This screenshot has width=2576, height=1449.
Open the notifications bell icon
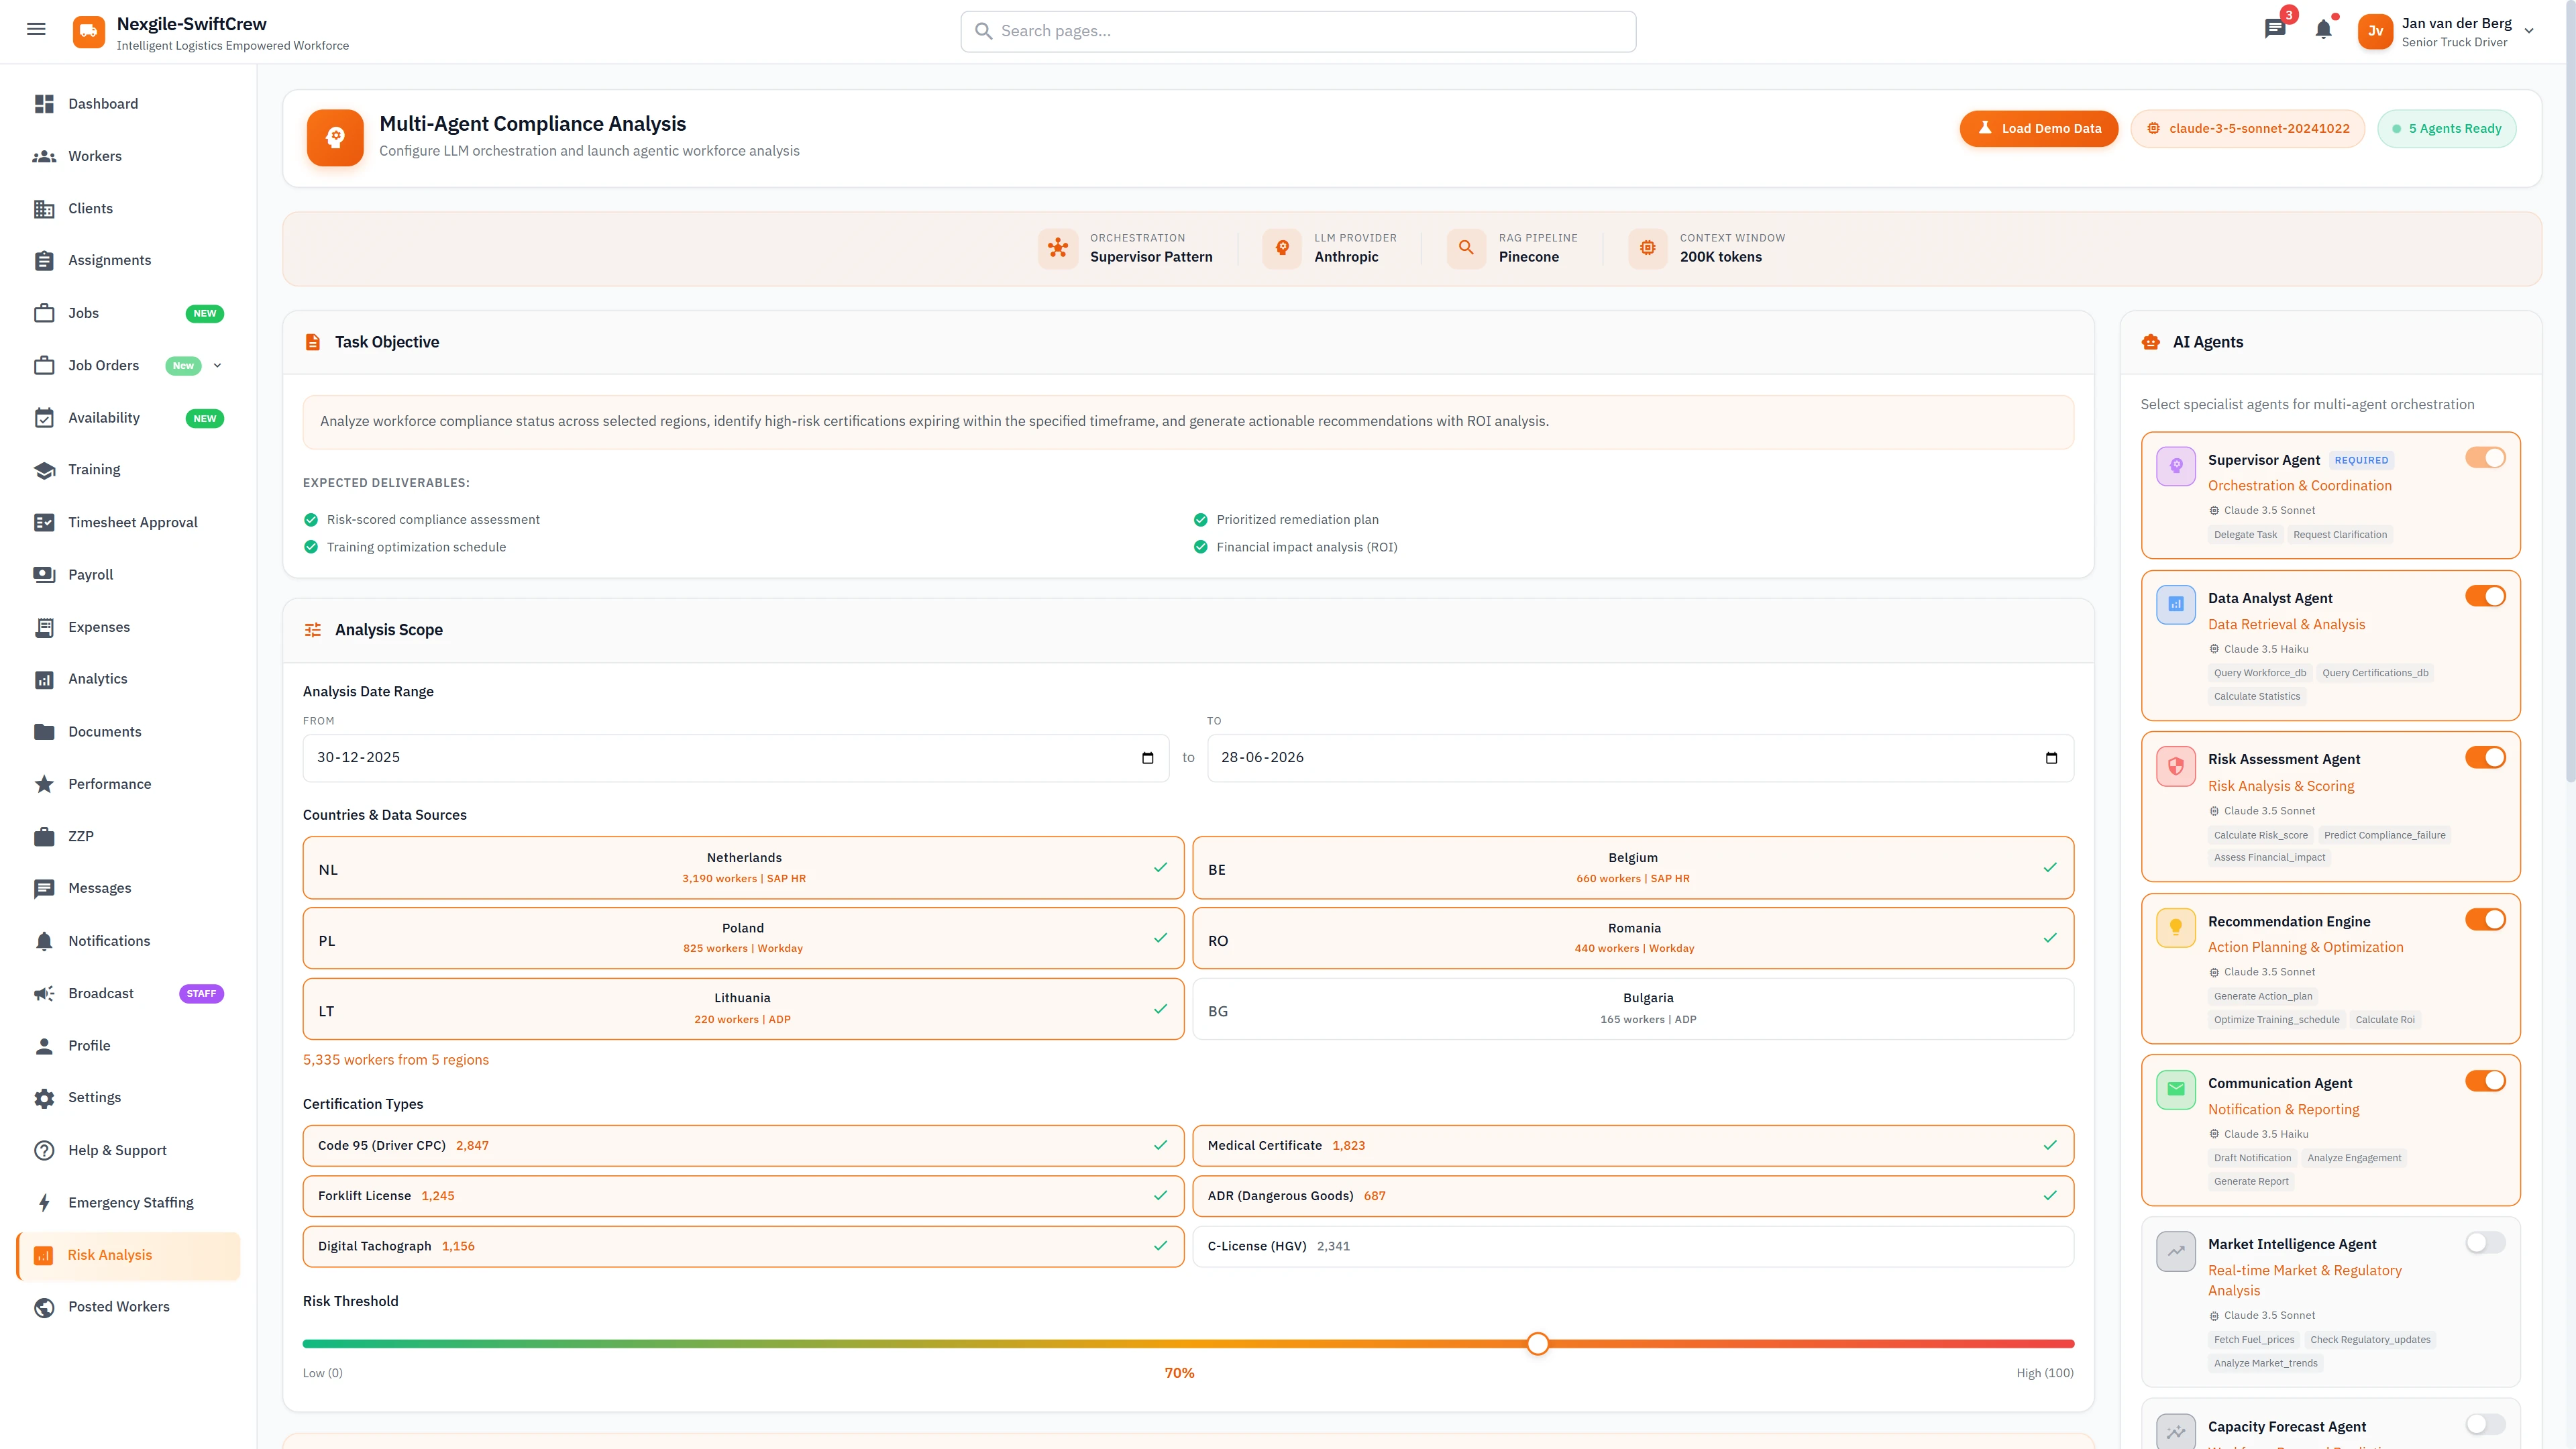tap(2322, 29)
